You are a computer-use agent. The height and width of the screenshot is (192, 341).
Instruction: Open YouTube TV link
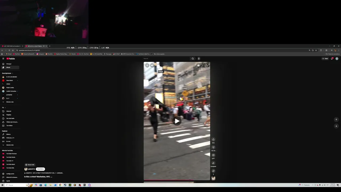[x=10, y=161]
